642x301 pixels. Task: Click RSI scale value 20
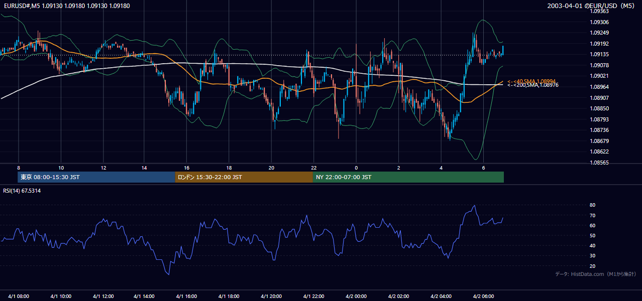point(592,266)
